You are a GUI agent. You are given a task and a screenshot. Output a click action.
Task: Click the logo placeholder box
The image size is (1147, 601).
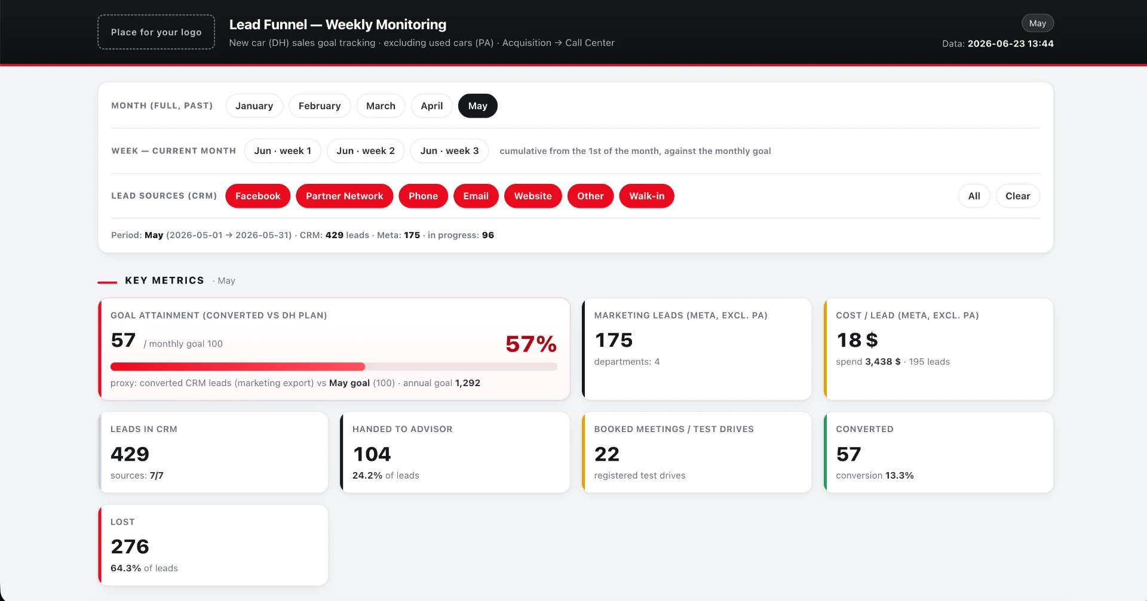click(x=156, y=32)
